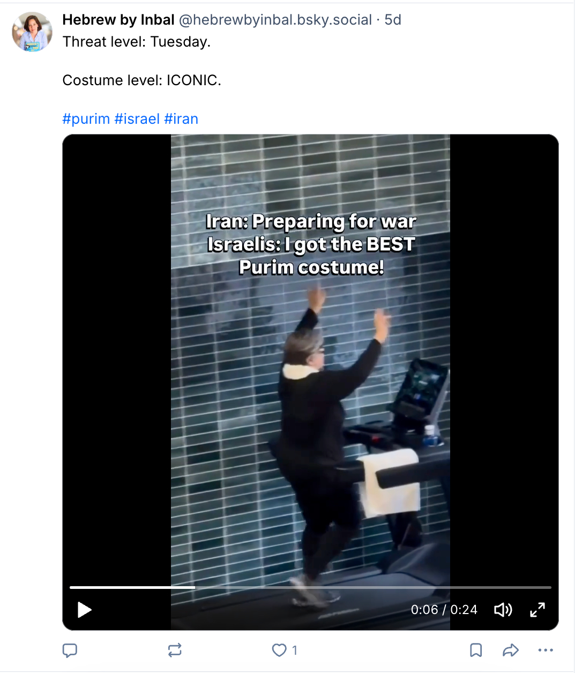This screenshot has width=582, height=673.
Task: Open the #iran hashtag
Action: [181, 119]
